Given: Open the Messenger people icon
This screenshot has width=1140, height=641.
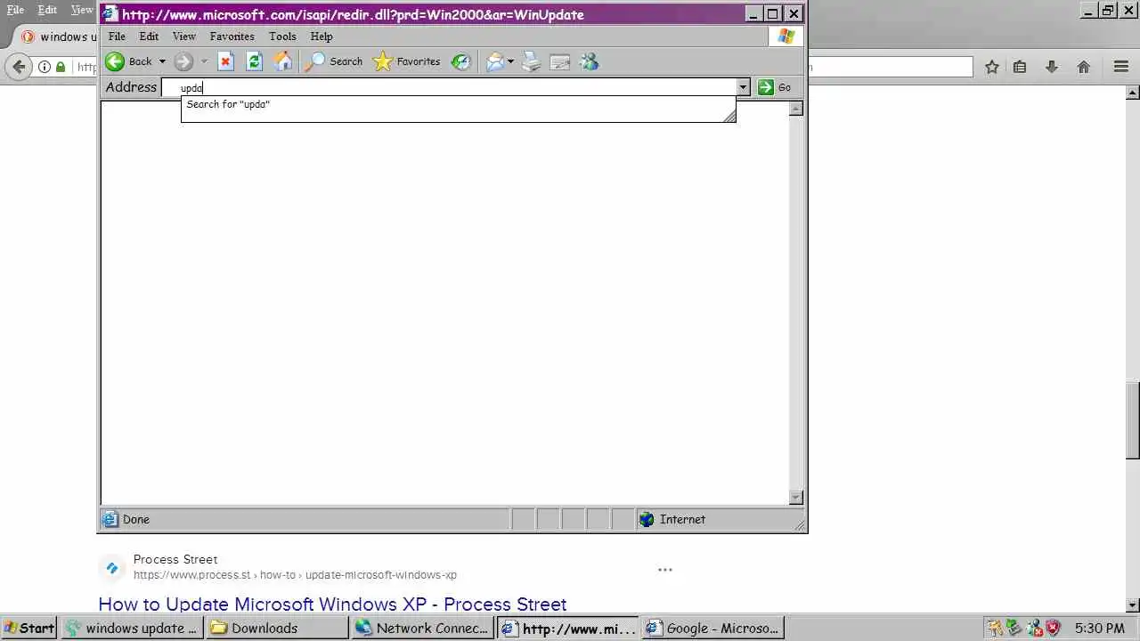Looking at the screenshot, I should coord(589,61).
